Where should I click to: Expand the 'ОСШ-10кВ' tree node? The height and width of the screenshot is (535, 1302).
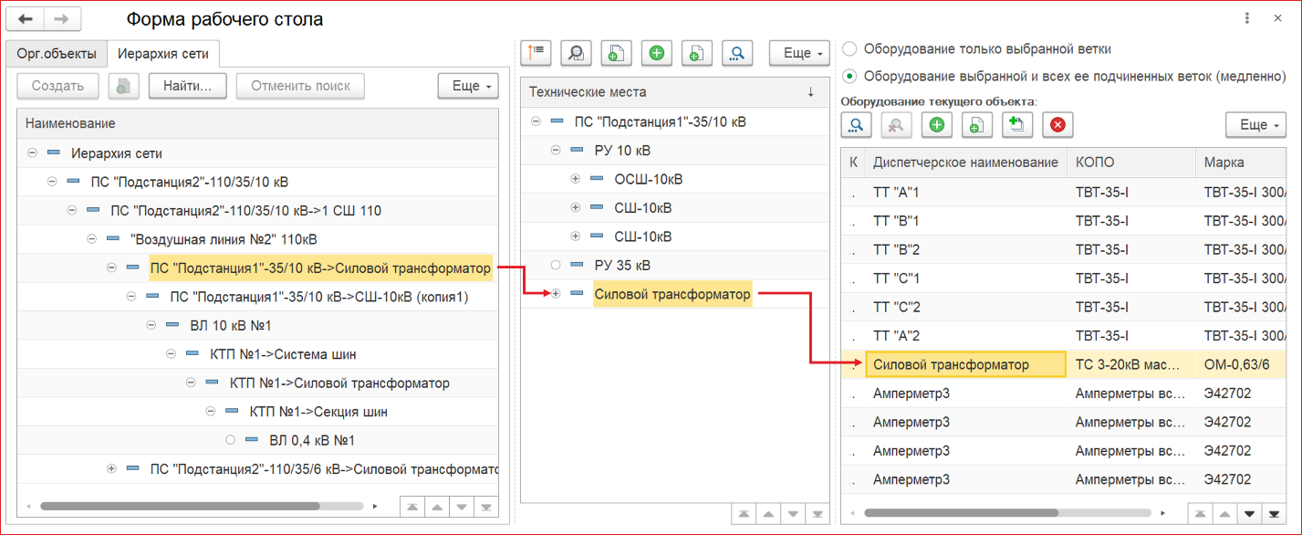tap(575, 180)
